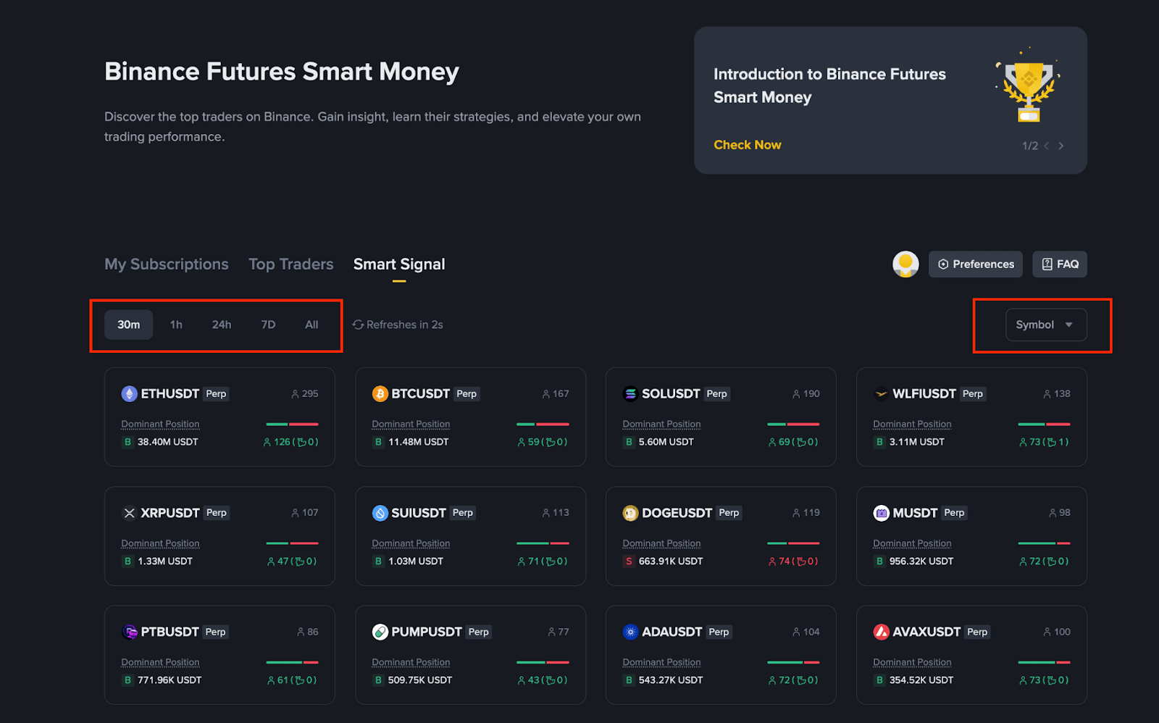The width and height of the screenshot is (1159, 723).
Task: Go to previous banner slide arrow
Action: coord(1047,146)
